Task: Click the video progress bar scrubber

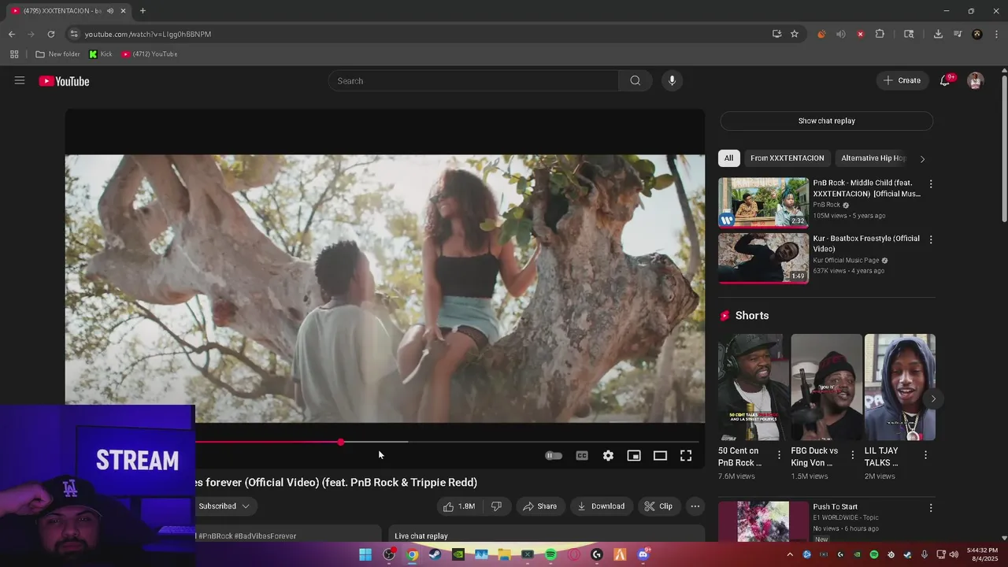Action: click(340, 443)
